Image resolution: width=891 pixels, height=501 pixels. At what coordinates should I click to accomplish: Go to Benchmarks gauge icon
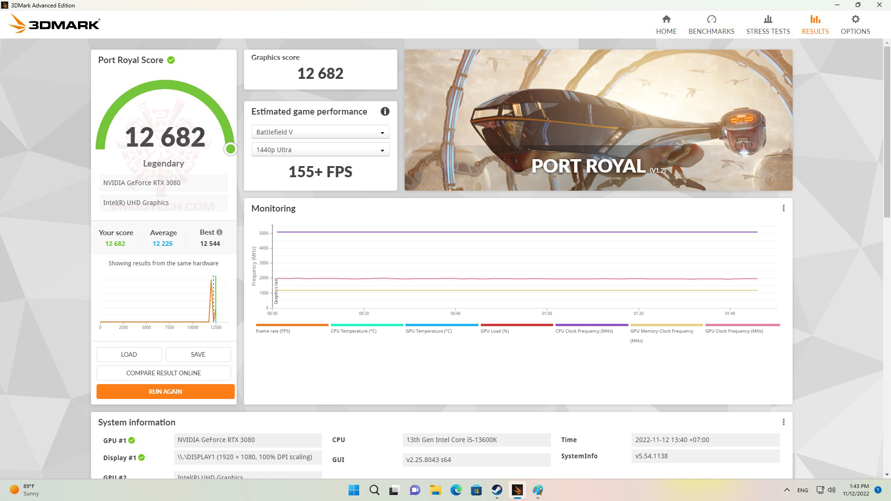point(711,19)
